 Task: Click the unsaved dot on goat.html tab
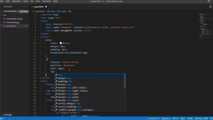[x=46, y=7]
